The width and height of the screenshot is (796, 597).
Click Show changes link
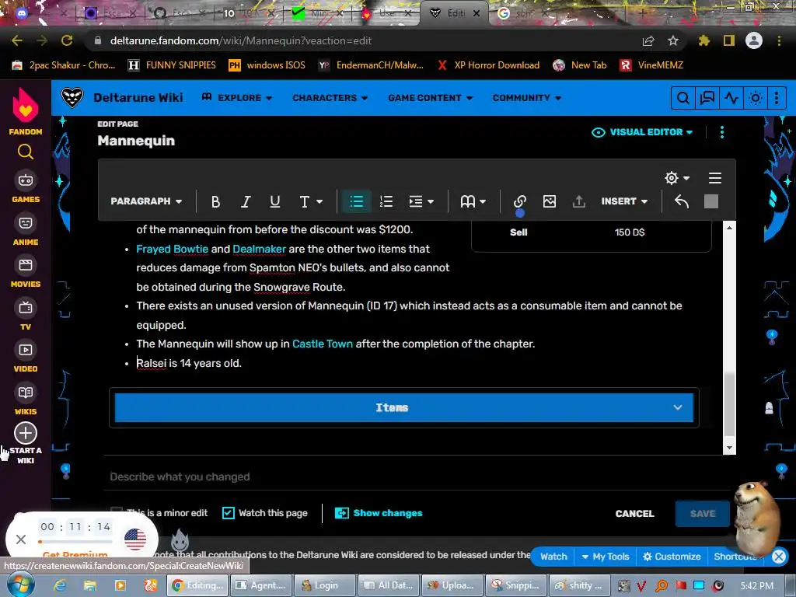point(379,513)
